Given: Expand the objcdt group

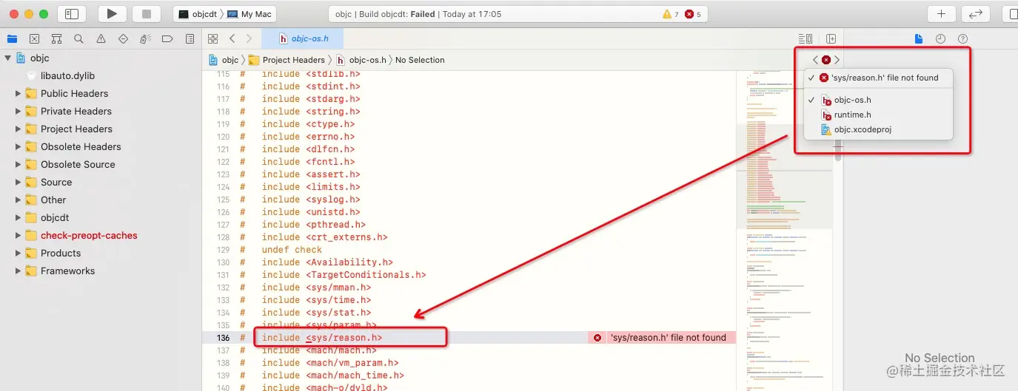Looking at the screenshot, I should (18, 217).
